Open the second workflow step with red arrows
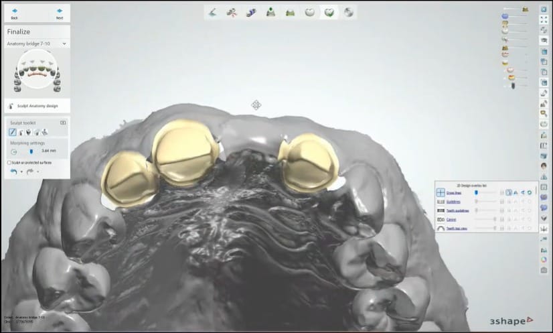 (x=232, y=13)
